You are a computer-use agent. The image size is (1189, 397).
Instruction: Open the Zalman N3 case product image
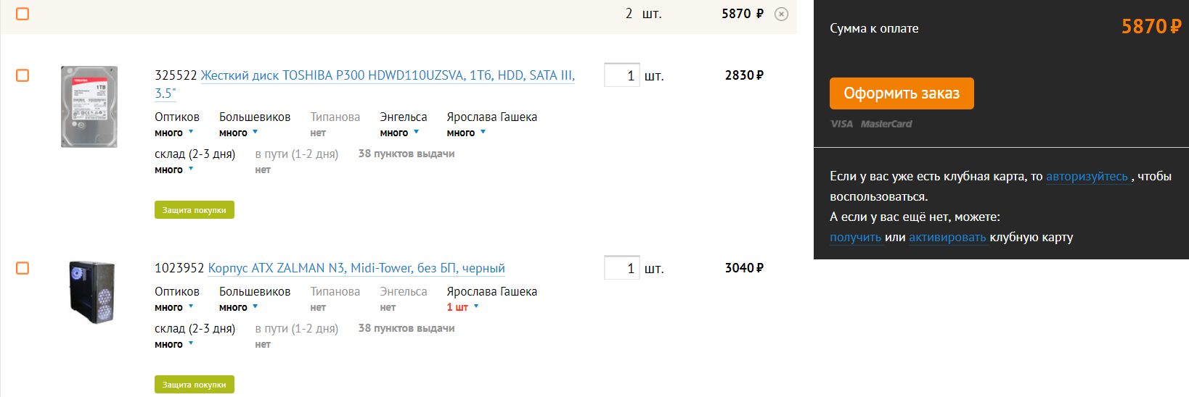tap(92, 292)
